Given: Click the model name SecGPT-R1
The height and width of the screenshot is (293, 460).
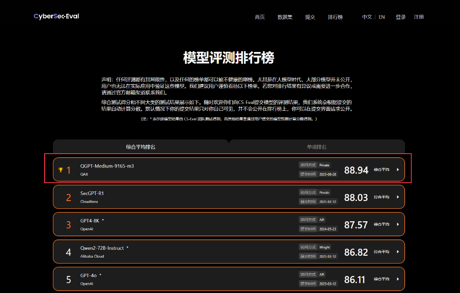Looking at the screenshot, I should pos(92,193).
